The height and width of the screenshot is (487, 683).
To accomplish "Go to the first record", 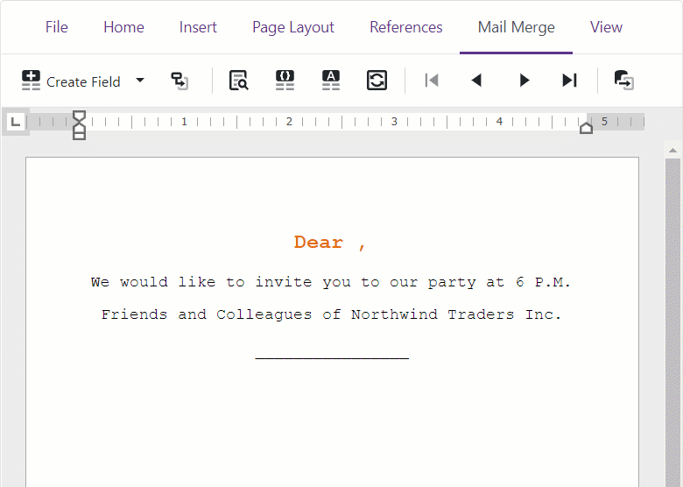I will point(431,81).
